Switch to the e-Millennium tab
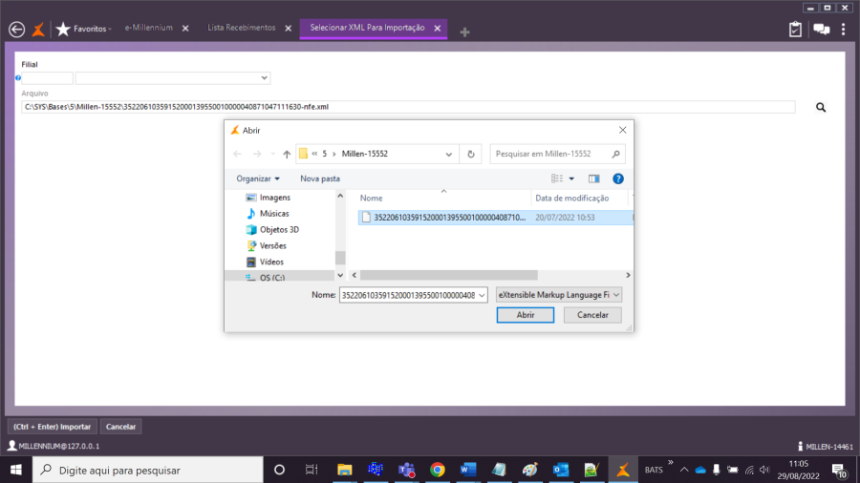Image resolution: width=860 pixels, height=483 pixels. point(149,28)
